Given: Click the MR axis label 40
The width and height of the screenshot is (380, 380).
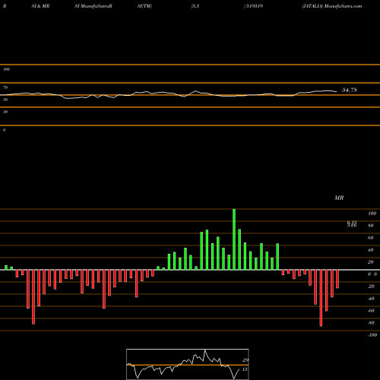Looking at the screenshot, I should (371, 250).
